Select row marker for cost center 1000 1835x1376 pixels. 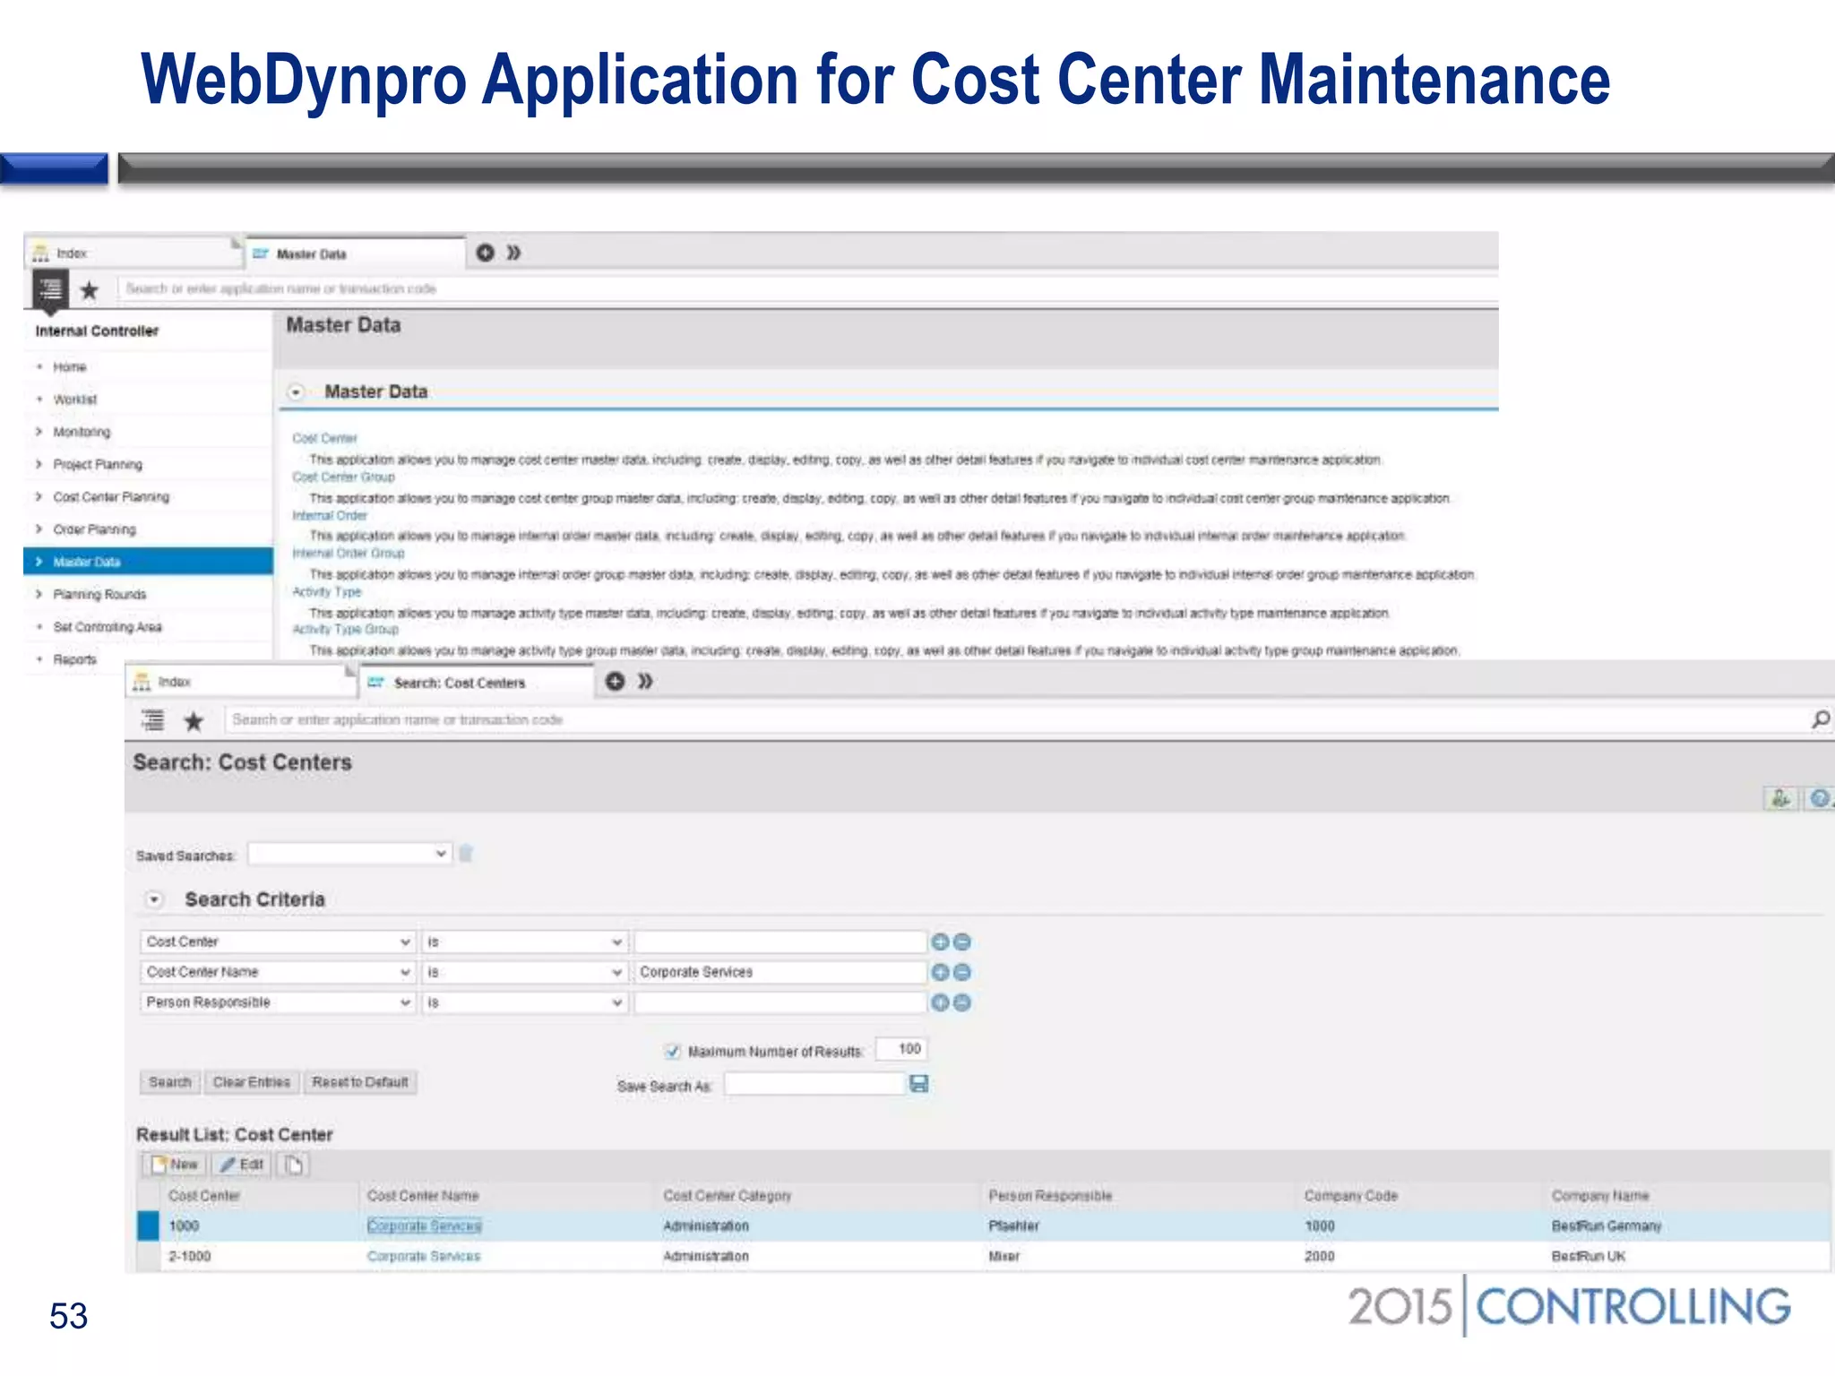pyautogui.click(x=148, y=1225)
